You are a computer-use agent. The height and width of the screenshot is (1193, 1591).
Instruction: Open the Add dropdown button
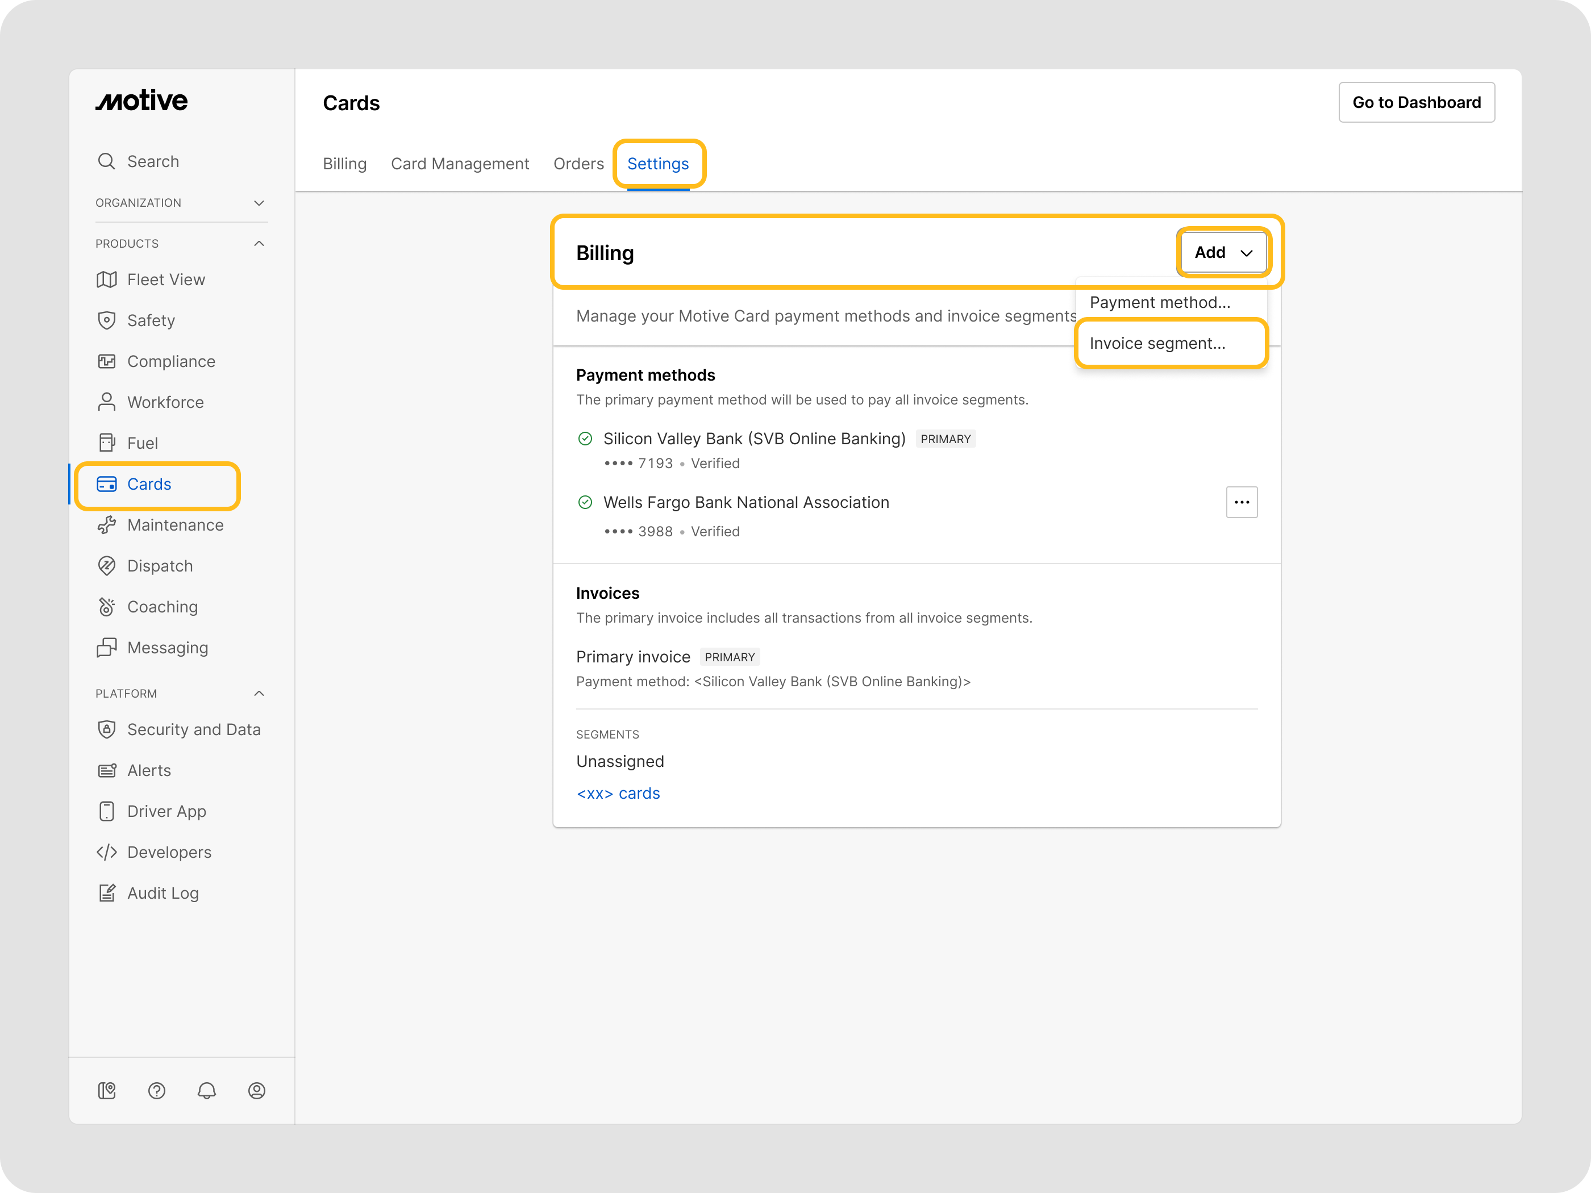click(1223, 252)
